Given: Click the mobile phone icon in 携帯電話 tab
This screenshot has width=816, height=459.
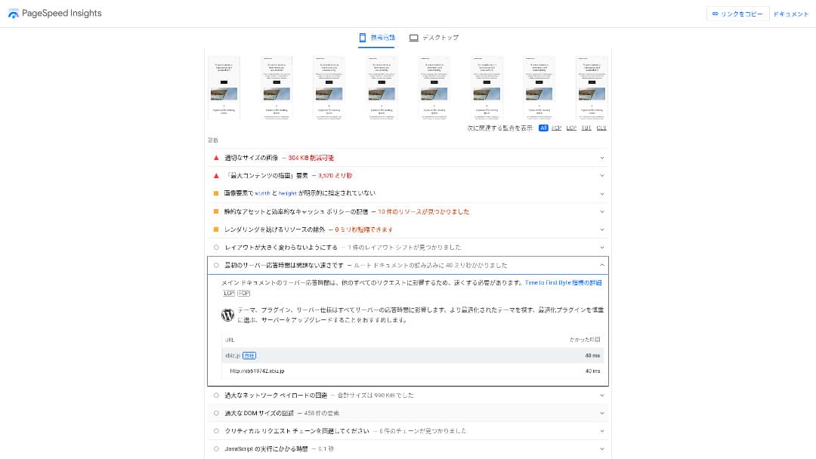Looking at the screenshot, I should pyautogui.click(x=363, y=38).
